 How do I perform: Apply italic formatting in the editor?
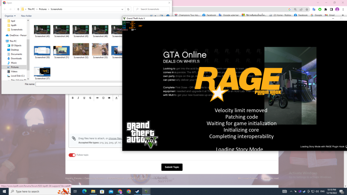click(x=78, y=98)
